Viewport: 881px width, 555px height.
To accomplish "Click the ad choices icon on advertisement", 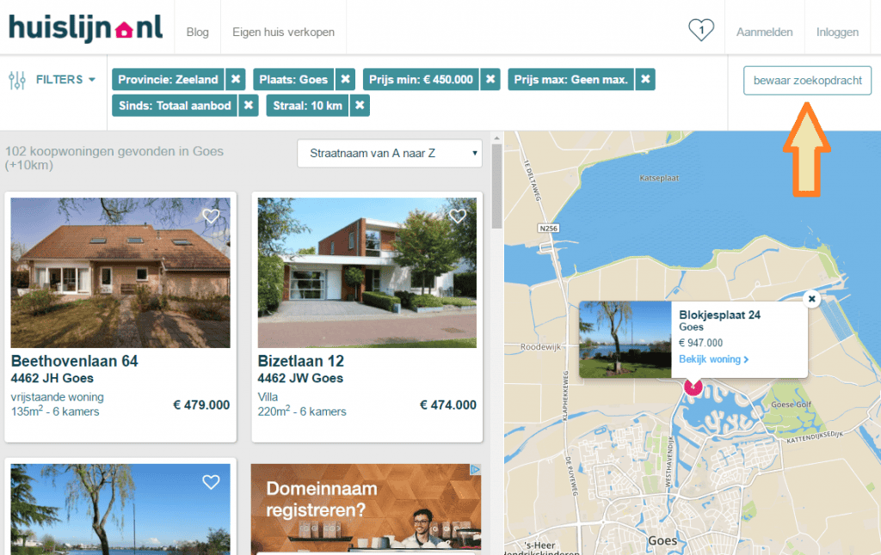I will click(475, 470).
